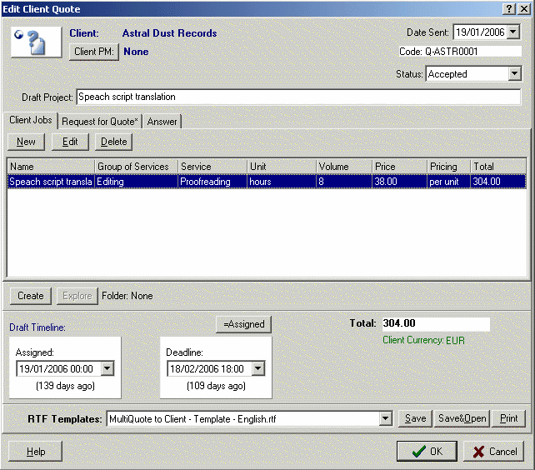535x470 pixels.
Task: Delete the selected client job
Action: click(114, 142)
